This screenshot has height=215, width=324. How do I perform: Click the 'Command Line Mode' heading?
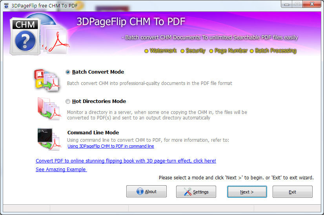point(93,132)
